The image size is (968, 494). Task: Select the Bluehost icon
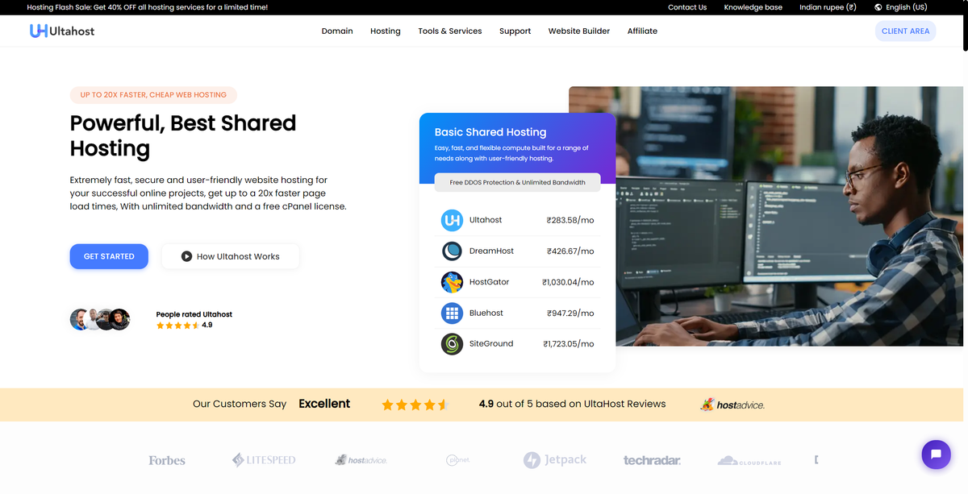click(452, 313)
